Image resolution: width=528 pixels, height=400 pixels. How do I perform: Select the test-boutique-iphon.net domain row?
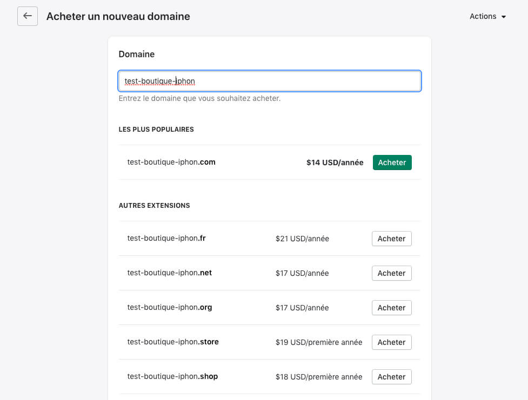click(269, 273)
